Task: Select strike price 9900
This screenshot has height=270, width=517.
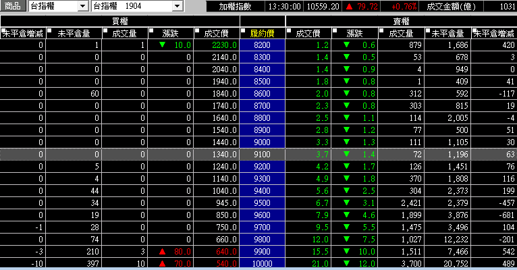Action: [262, 252]
